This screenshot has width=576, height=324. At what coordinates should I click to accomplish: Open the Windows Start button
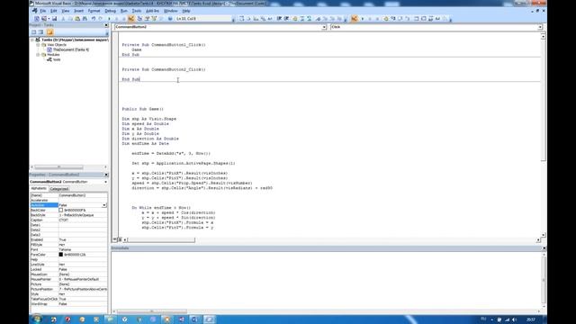click(x=37, y=319)
